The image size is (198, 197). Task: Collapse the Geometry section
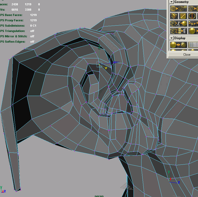coord(171,2)
